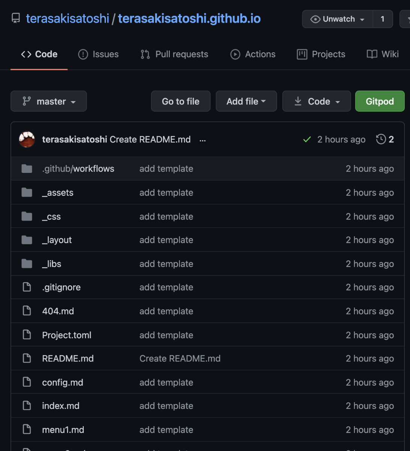
Task: Open the README.md file
Action: point(68,359)
